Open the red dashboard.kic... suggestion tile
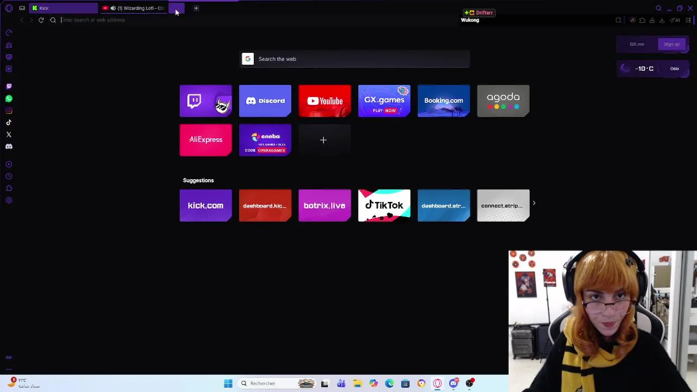This screenshot has width=697, height=392. pos(265,205)
